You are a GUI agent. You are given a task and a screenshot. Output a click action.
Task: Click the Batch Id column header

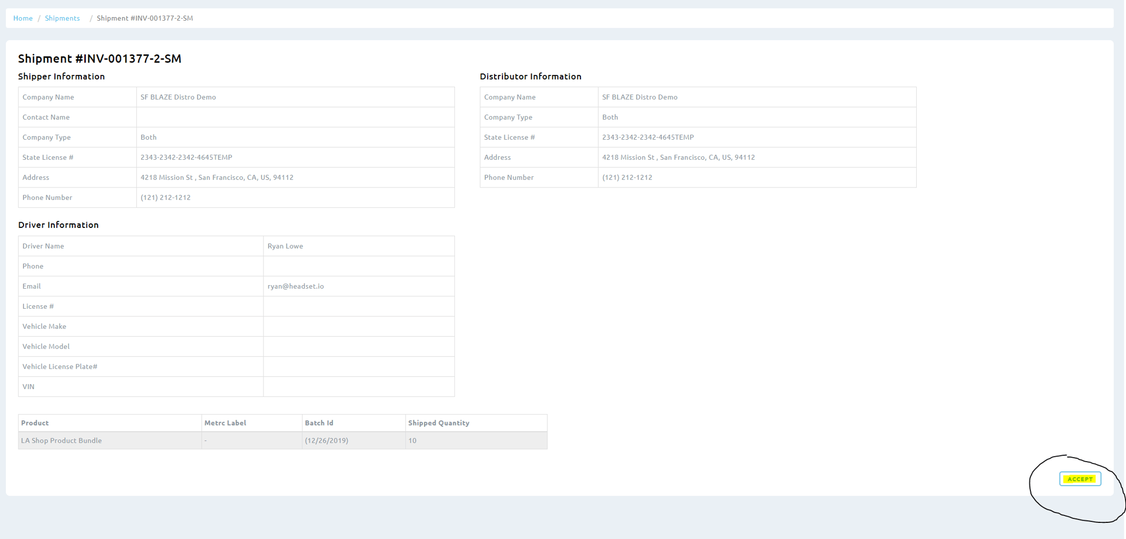pyautogui.click(x=319, y=423)
